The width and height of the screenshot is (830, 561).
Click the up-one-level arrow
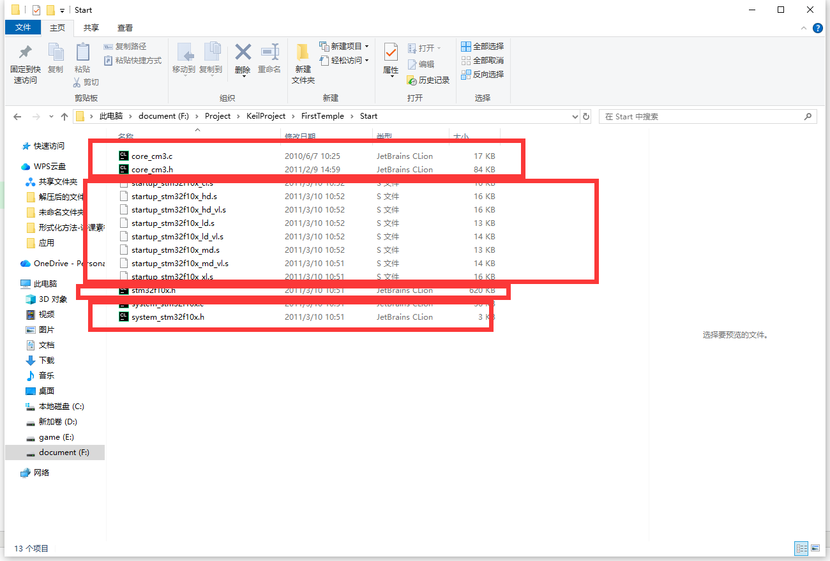(x=64, y=117)
